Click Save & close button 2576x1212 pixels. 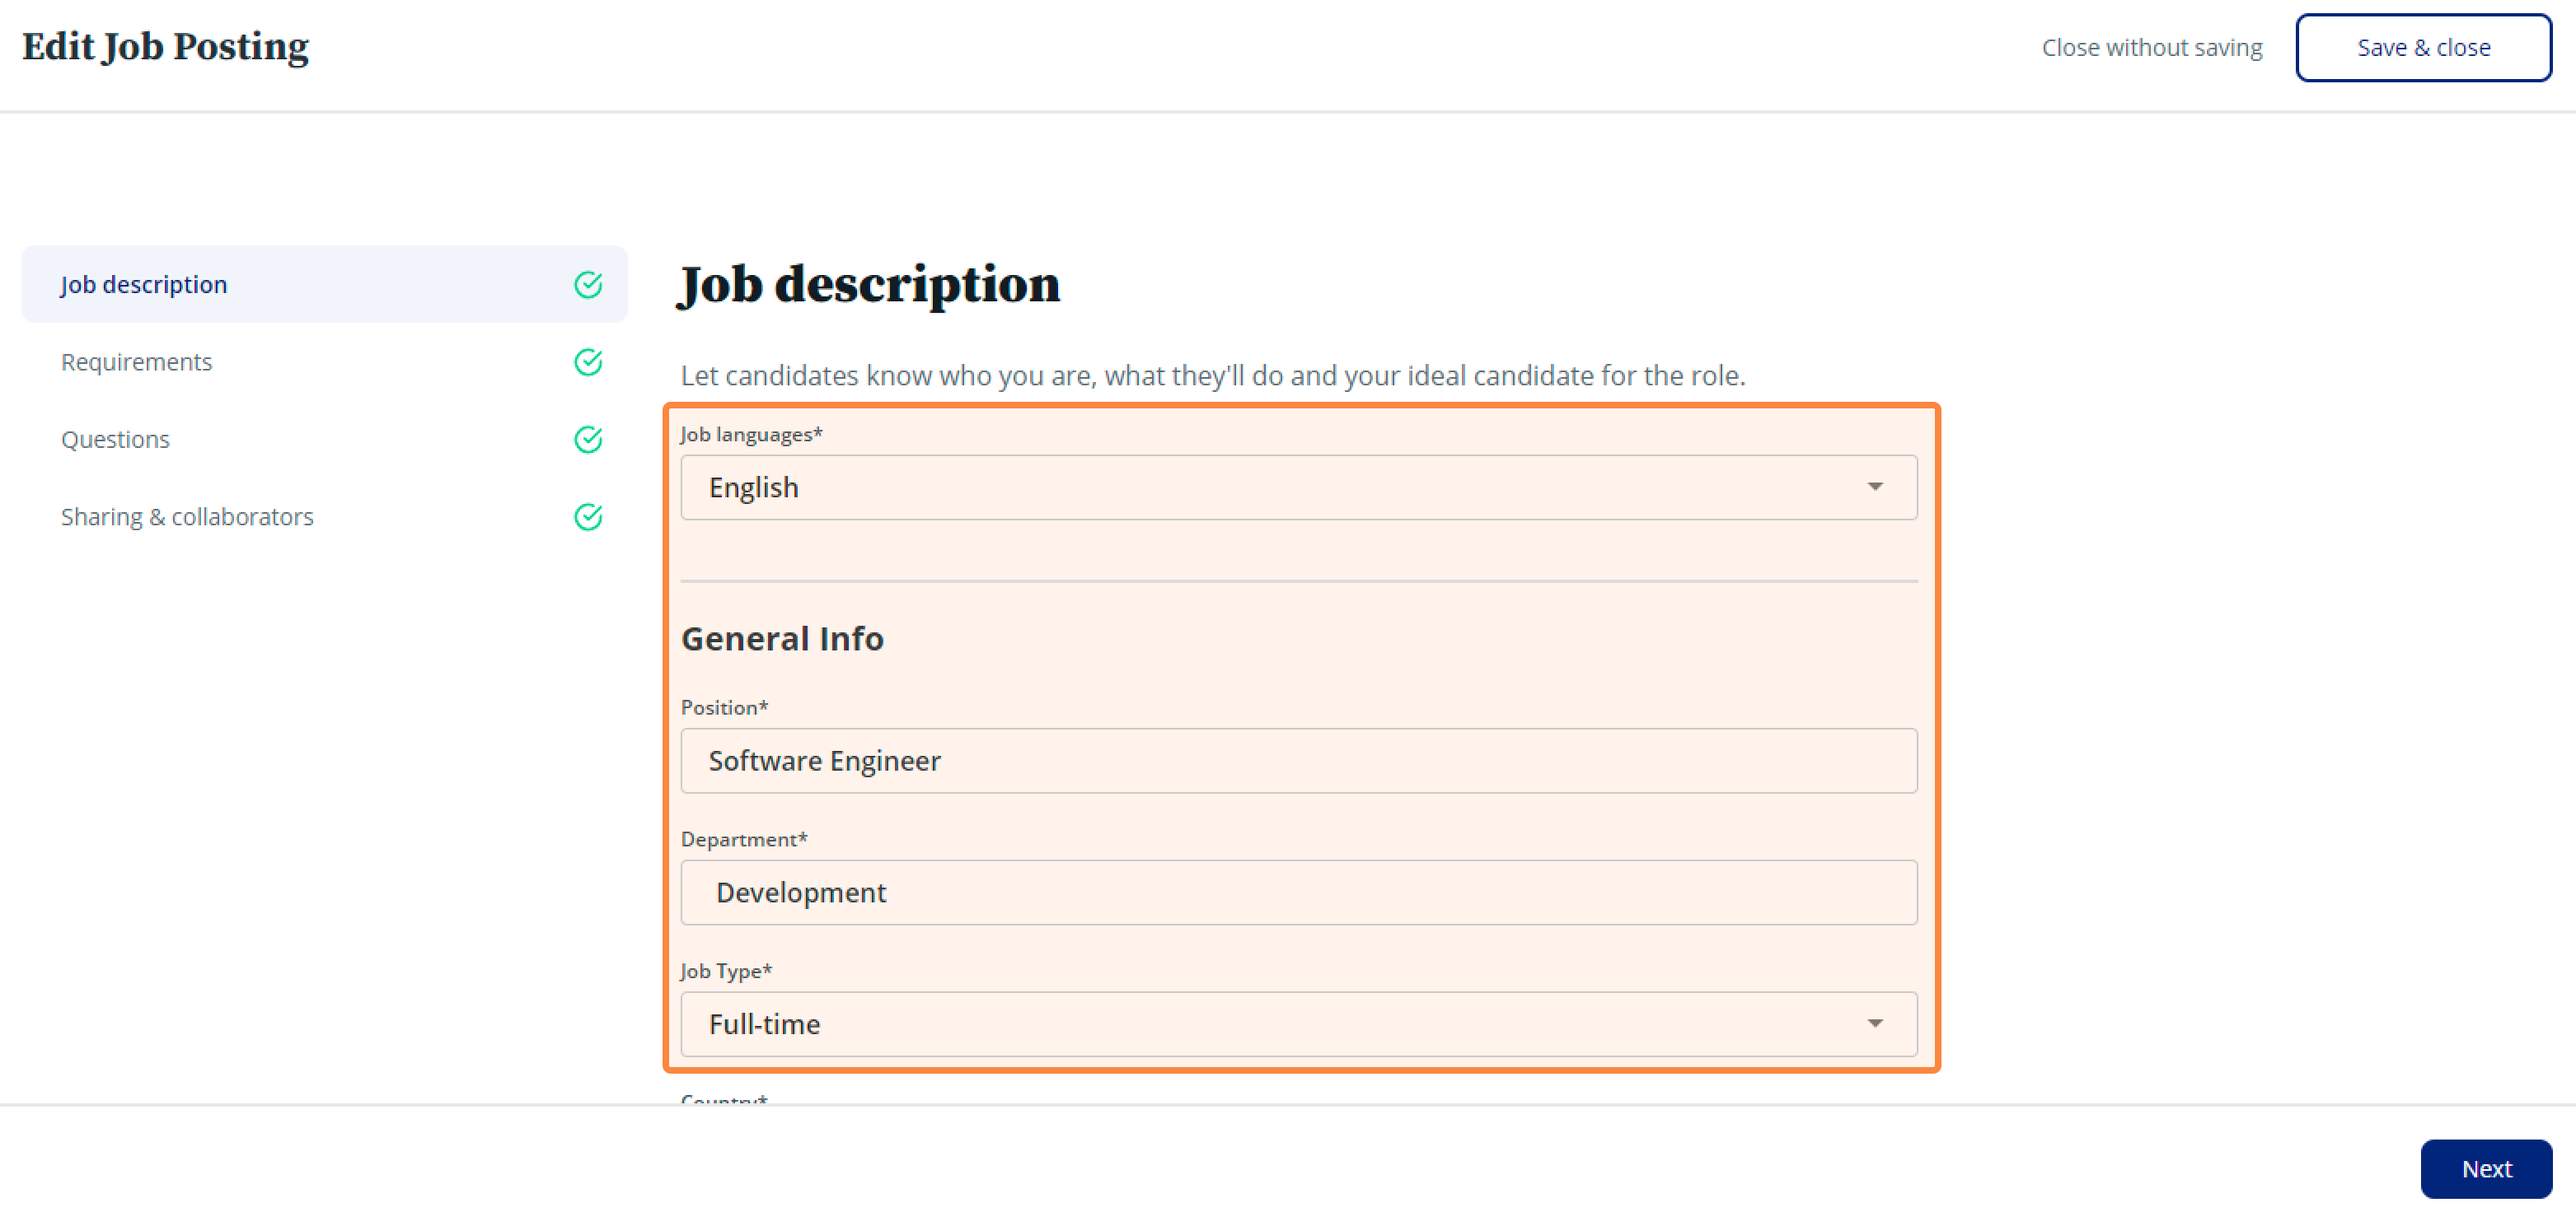2423,47
